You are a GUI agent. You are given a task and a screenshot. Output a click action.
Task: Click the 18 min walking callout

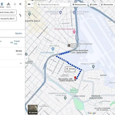pos(70,69)
